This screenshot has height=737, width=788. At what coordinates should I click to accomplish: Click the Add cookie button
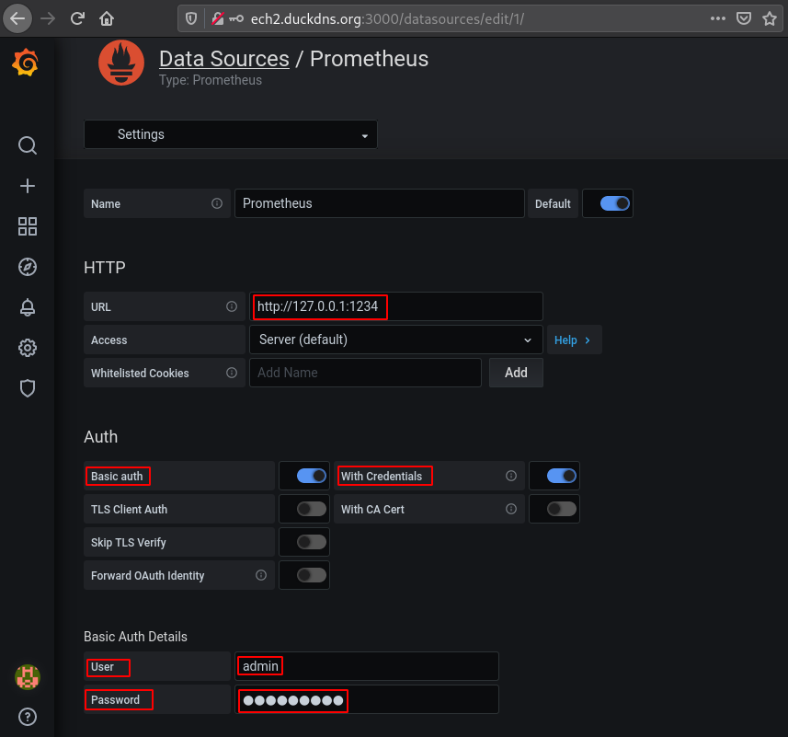(516, 373)
